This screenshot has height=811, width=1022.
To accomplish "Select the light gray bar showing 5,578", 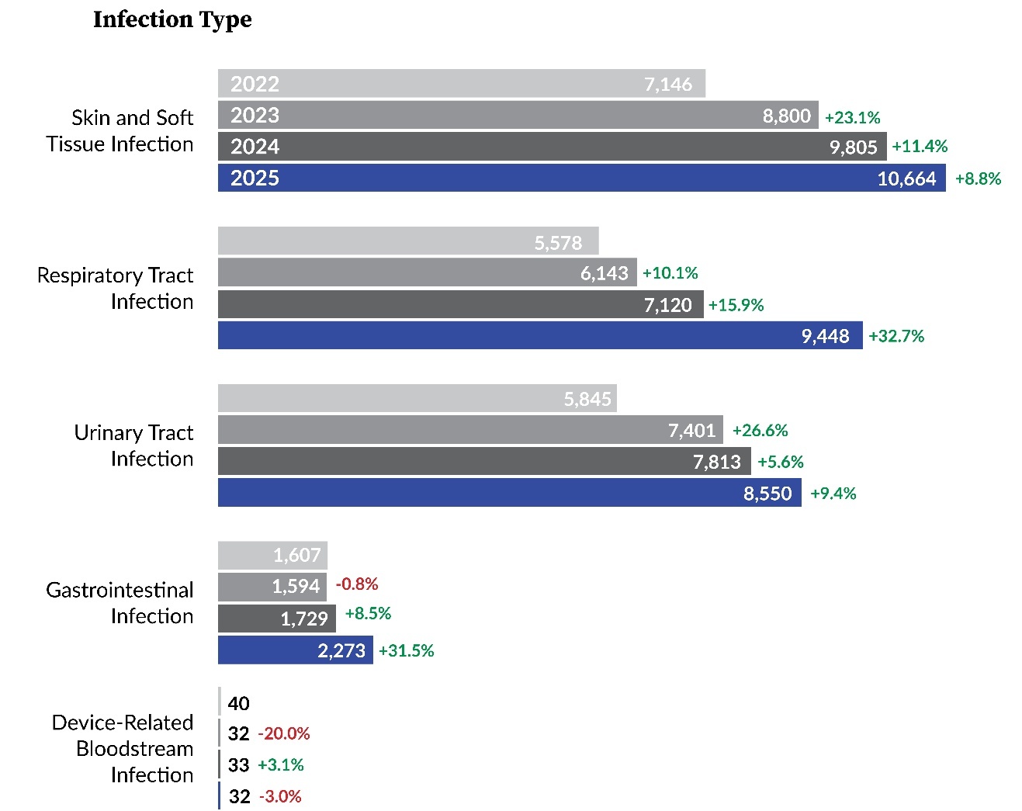I will coord(408,241).
